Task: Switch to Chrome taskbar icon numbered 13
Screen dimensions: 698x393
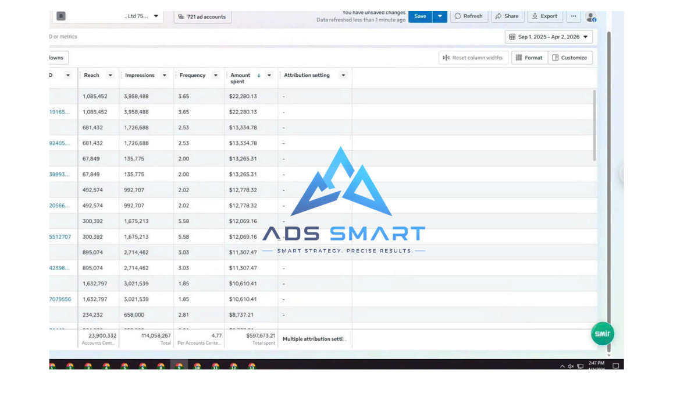Action: tap(251, 366)
